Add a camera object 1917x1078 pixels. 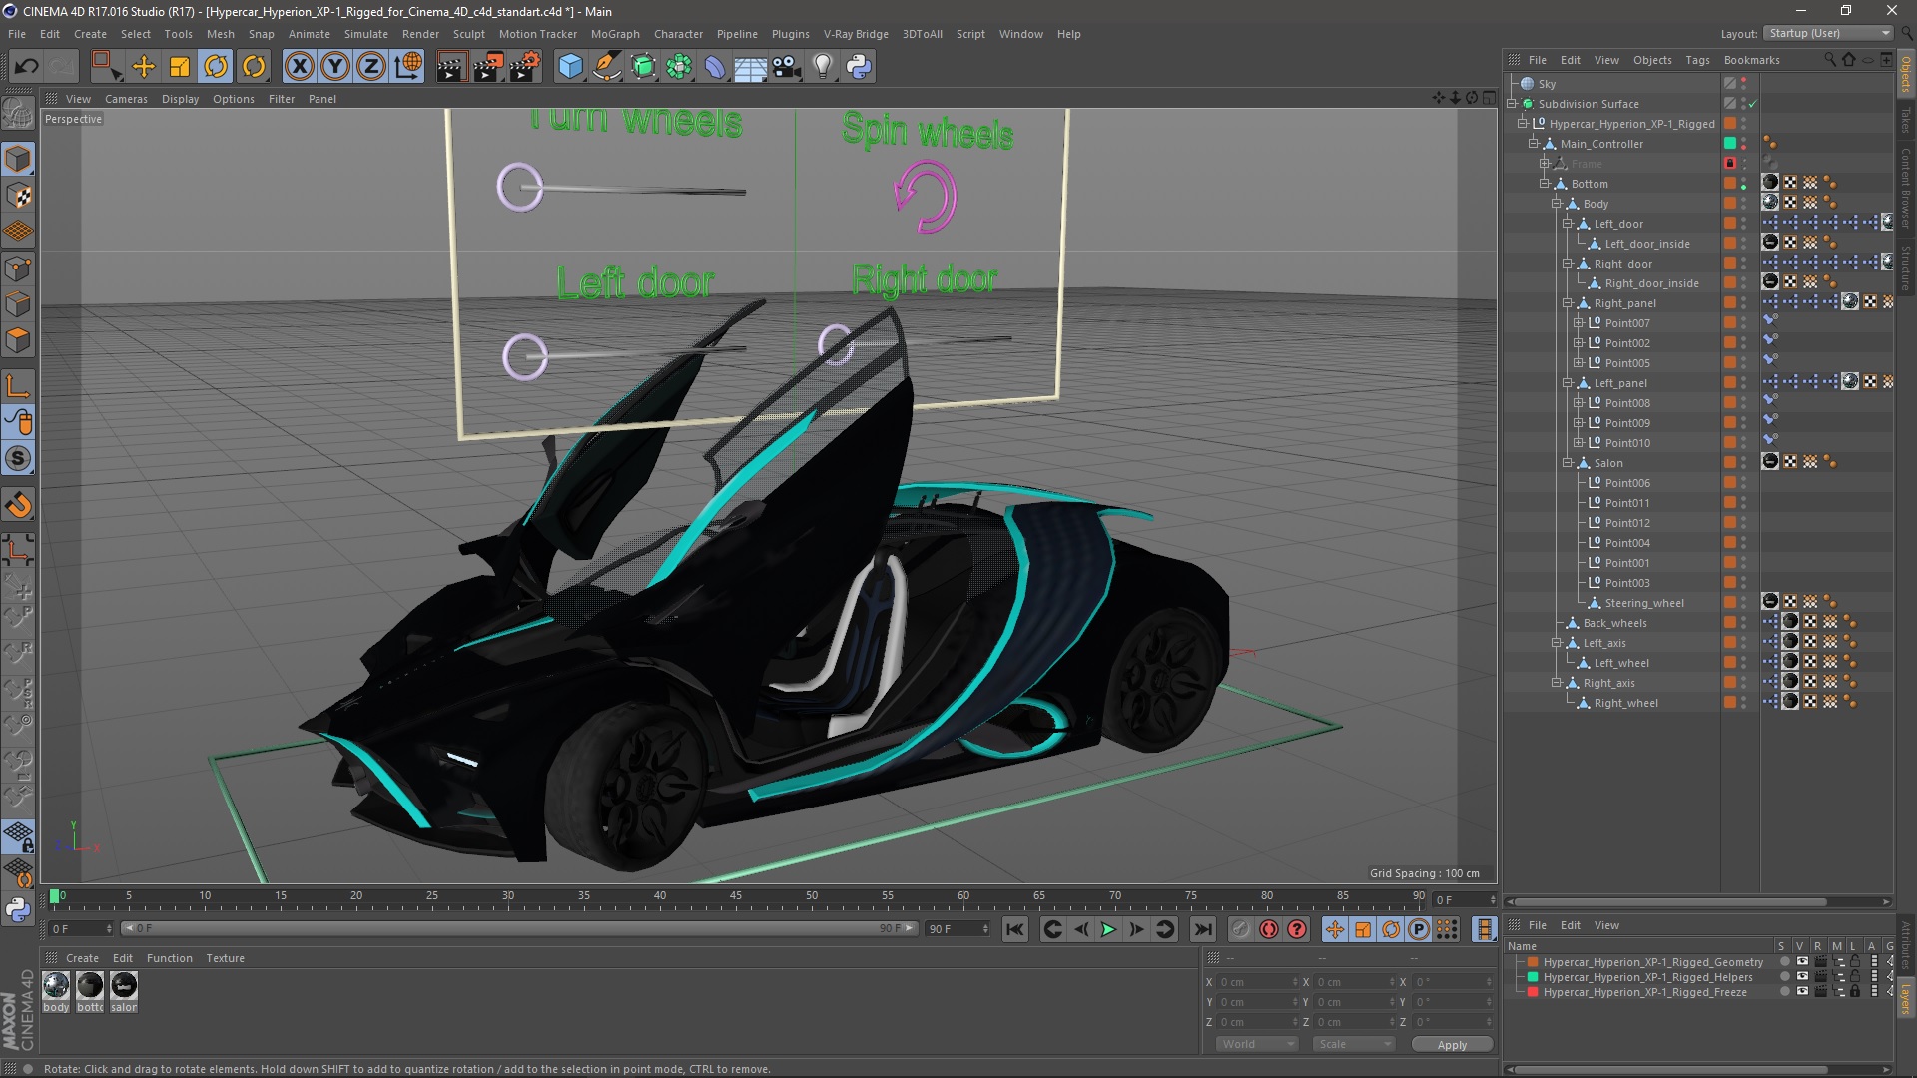coord(787,67)
